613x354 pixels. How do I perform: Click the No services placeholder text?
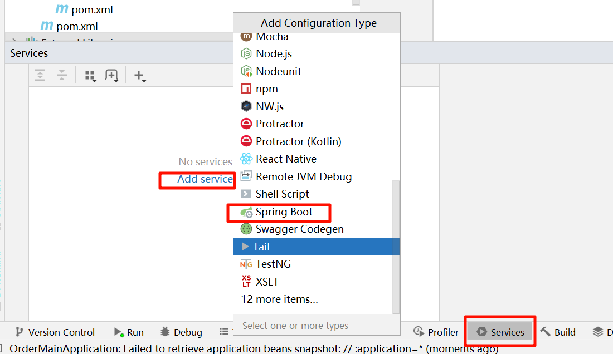coord(205,161)
